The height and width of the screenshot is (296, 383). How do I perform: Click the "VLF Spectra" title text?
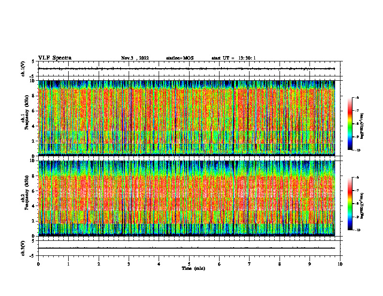click(x=55, y=58)
